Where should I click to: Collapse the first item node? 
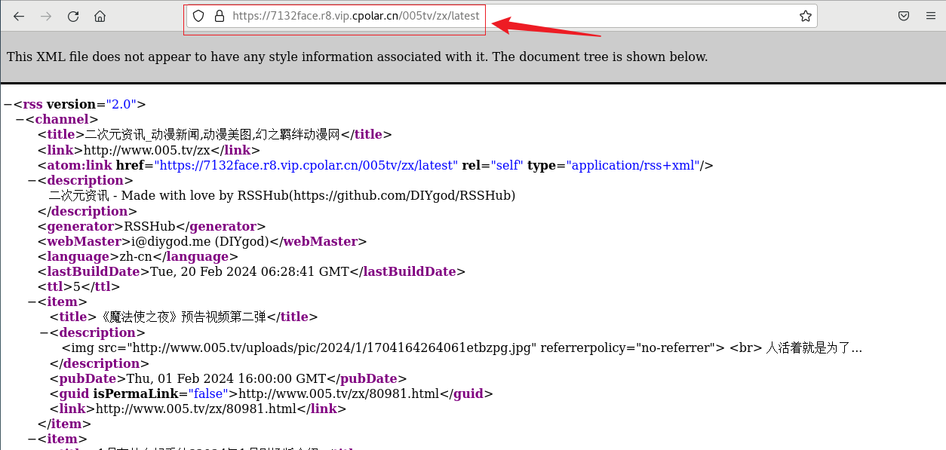(x=31, y=302)
